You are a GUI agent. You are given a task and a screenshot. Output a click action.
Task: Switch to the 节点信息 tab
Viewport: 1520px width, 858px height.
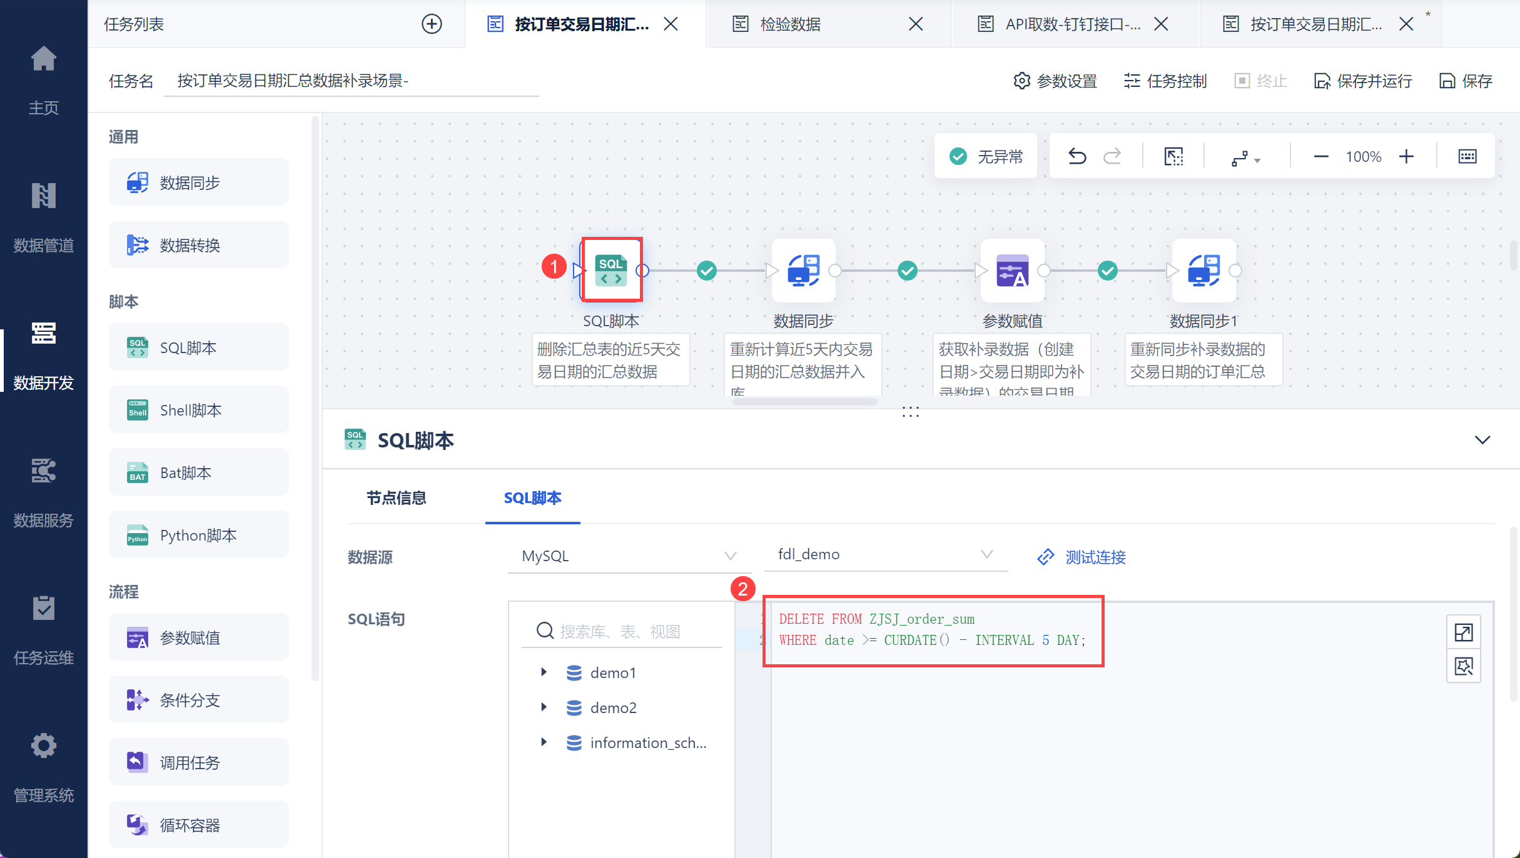point(396,498)
